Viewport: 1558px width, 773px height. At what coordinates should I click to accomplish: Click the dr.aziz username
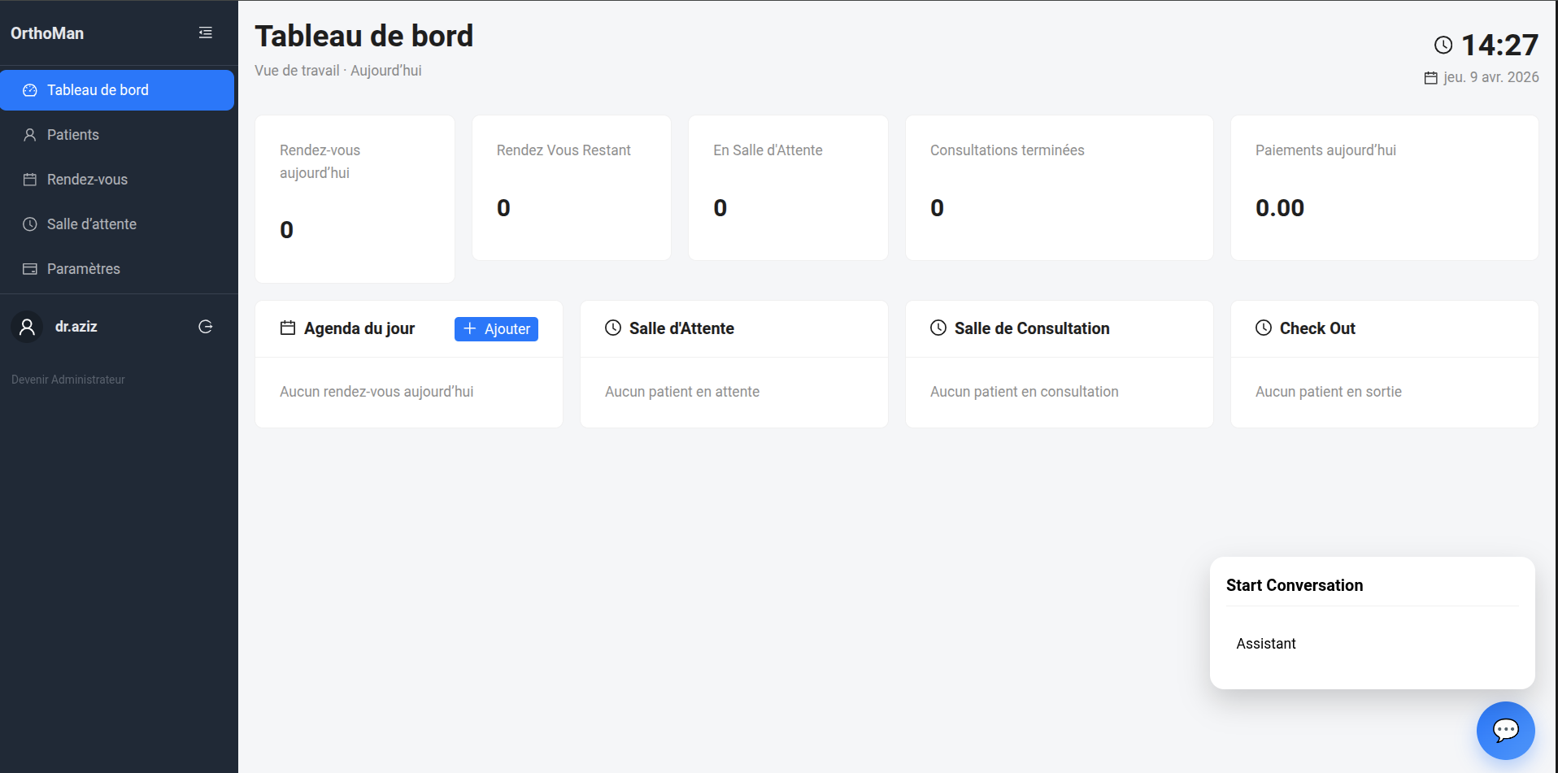[x=76, y=327]
